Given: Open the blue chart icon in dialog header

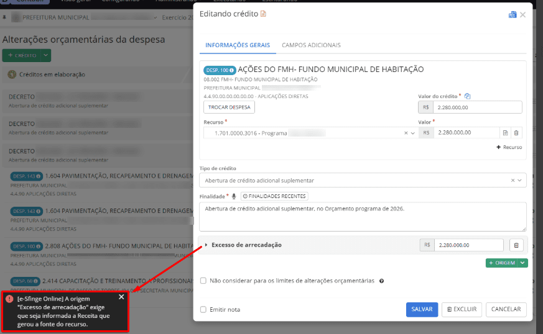Looking at the screenshot, I should point(512,14).
